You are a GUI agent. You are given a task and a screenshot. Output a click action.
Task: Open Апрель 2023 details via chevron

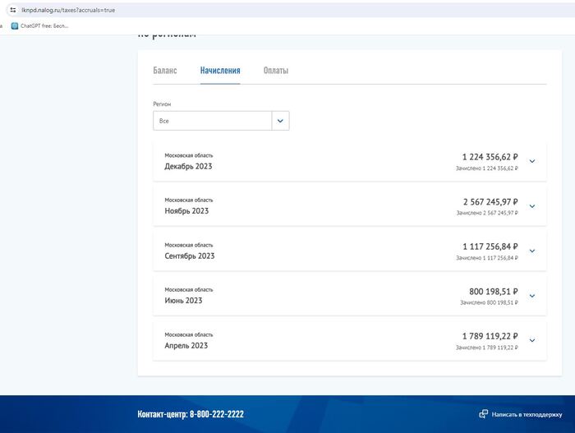[x=531, y=340]
